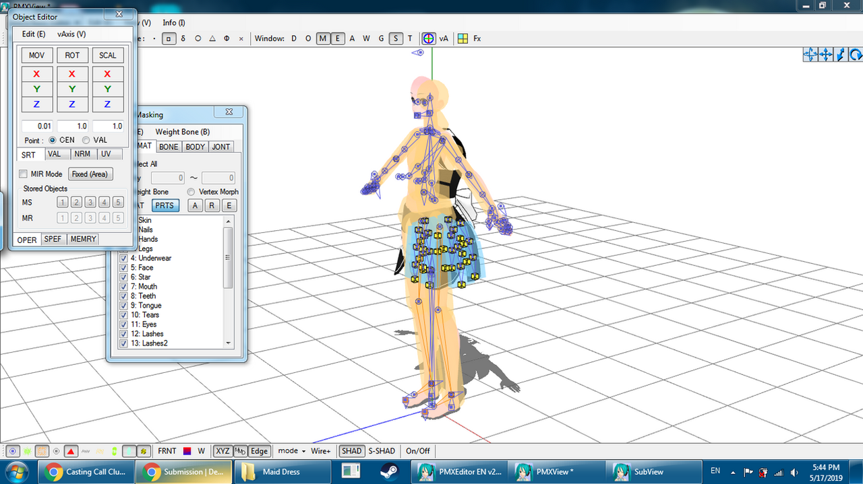This screenshot has height=484, width=863.
Task: Switch to the NRM tab
Action: pos(82,154)
